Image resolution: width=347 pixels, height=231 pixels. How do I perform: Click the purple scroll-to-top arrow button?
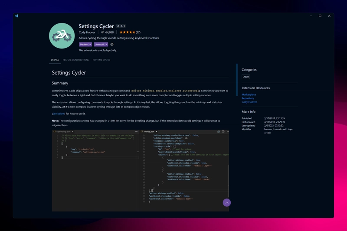pyautogui.click(x=226, y=202)
